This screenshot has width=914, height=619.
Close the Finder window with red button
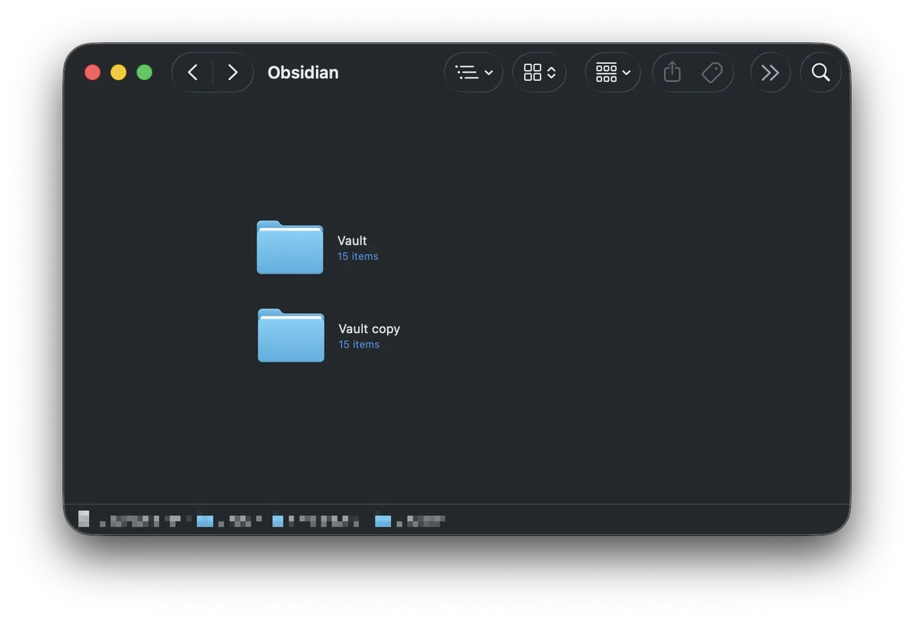92,72
